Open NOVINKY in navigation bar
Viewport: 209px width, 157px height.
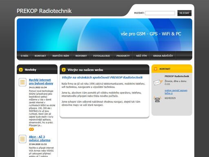coord(81,56)
